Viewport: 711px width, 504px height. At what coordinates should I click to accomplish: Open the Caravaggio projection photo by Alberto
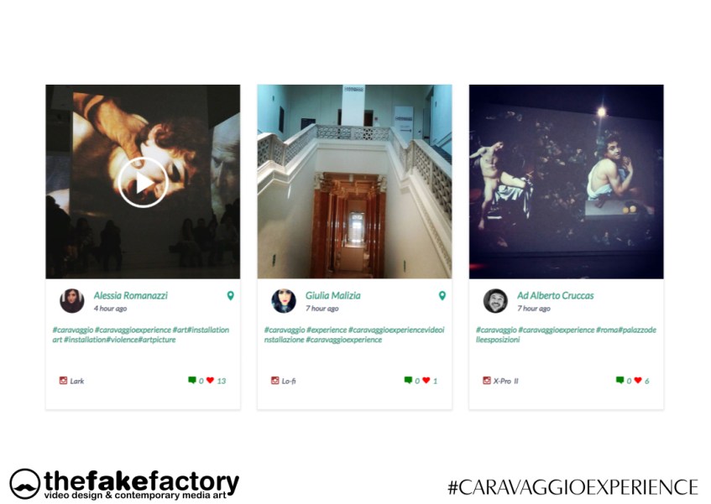click(x=567, y=182)
